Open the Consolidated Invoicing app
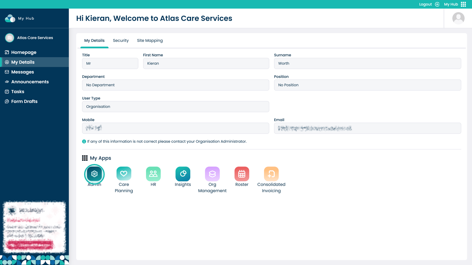This screenshot has width=472, height=265. coord(271,174)
